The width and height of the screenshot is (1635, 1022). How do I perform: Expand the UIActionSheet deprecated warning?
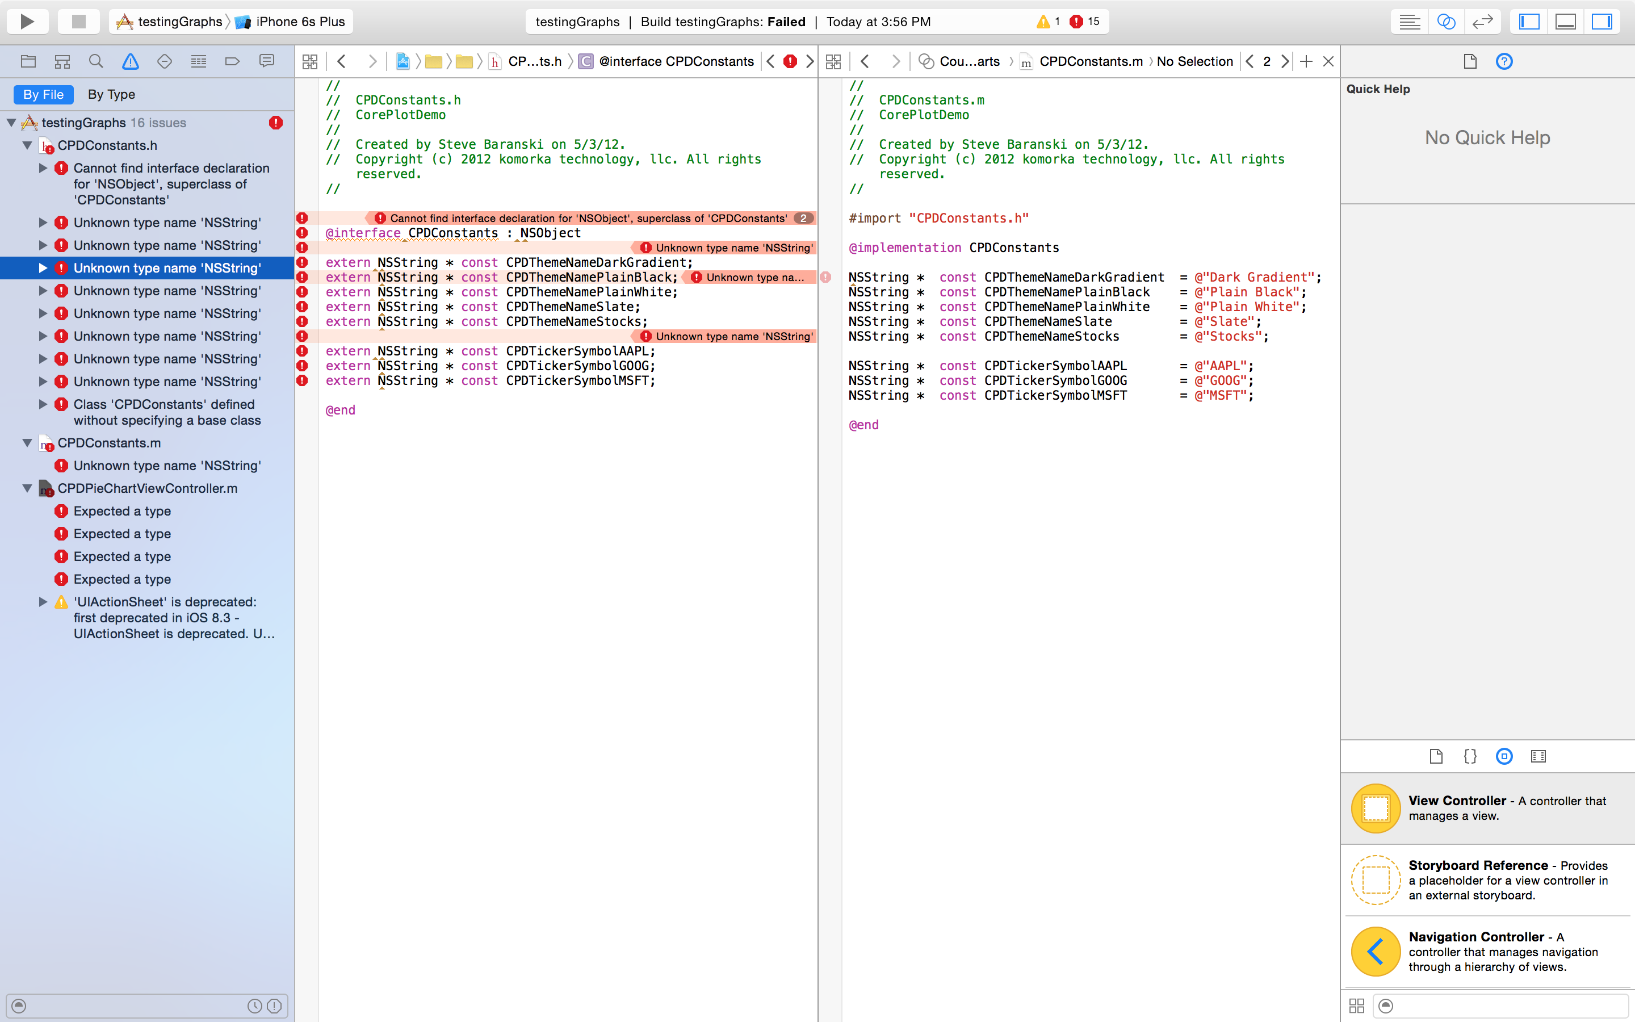43,602
